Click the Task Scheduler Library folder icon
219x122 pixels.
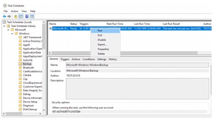(8, 26)
